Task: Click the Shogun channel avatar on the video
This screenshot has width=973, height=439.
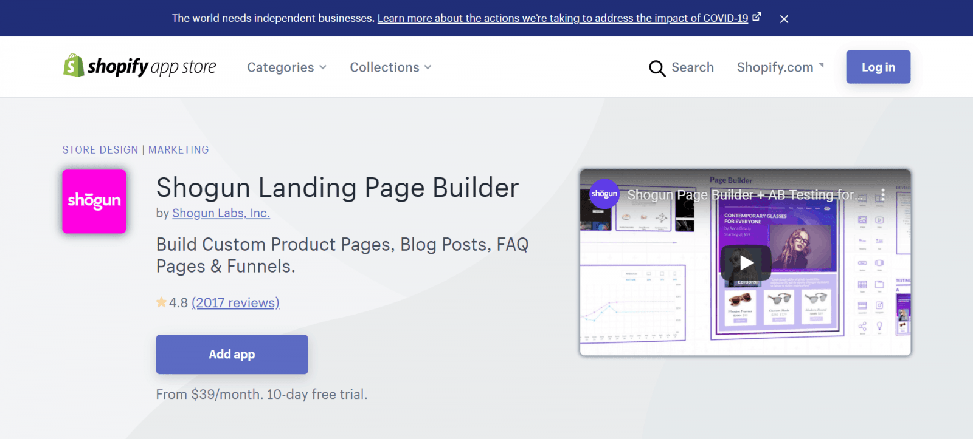Action: pyautogui.click(x=604, y=194)
